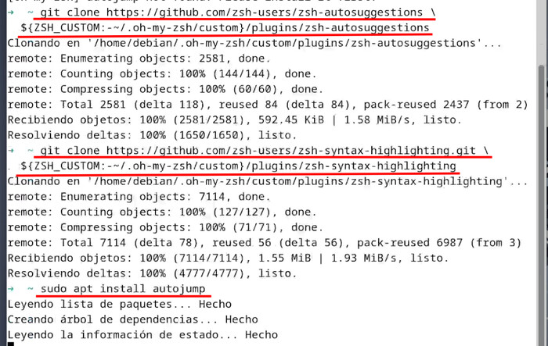Click the 'Resolviendo deltas: 100% (1650/1650)' line

tap(152, 135)
